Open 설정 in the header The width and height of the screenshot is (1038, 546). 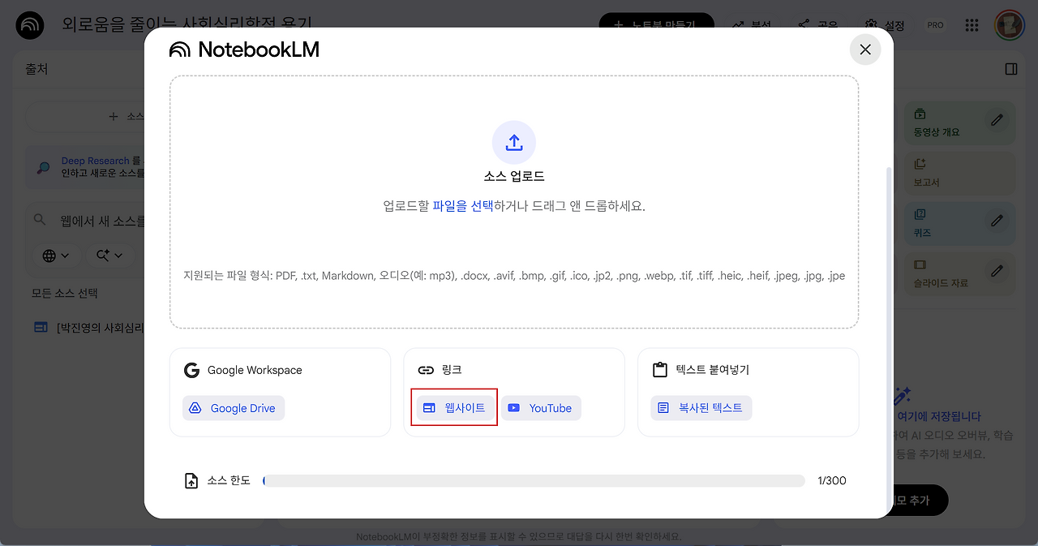[x=884, y=25]
